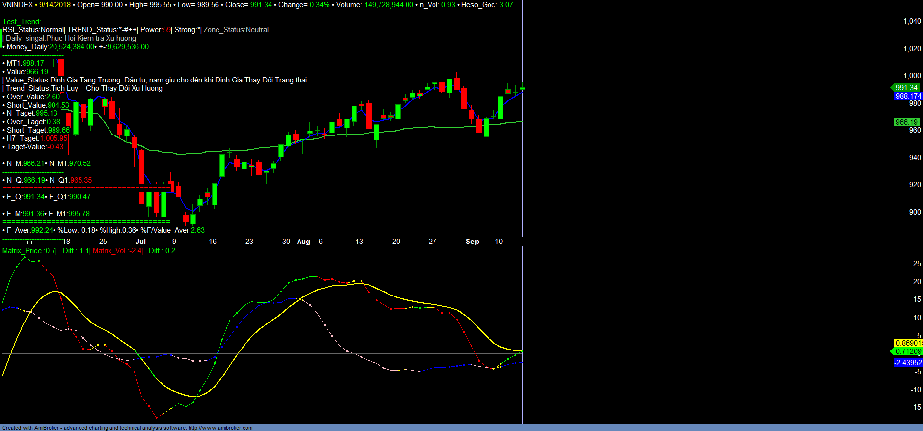The image size is (923, 431).
Task: Click the H7_Taget 1,005.95 value
Action: click(x=54, y=138)
